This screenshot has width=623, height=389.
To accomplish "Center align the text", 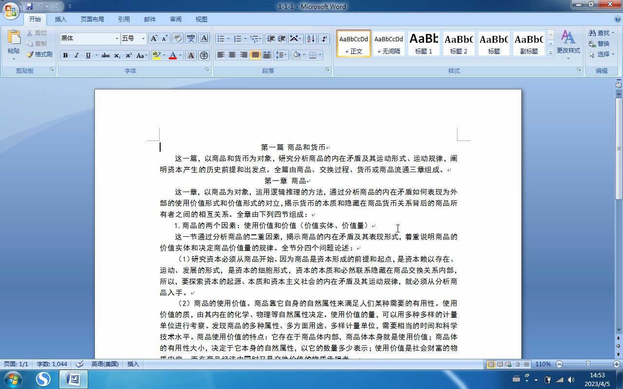I will point(232,55).
